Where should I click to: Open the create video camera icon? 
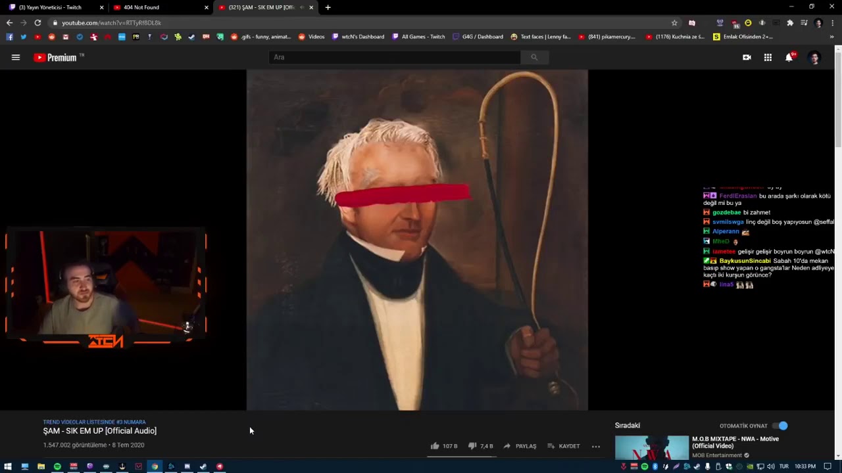tap(747, 58)
